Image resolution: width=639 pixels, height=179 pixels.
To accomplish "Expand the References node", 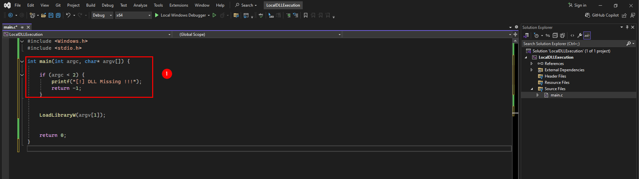I will coord(531,64).
